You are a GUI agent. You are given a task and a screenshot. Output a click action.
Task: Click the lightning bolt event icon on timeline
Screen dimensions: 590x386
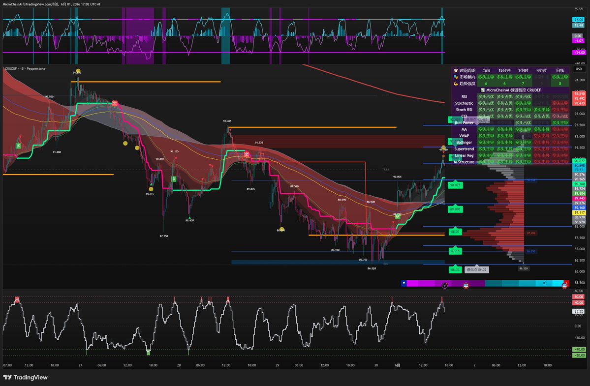(445, 286)
